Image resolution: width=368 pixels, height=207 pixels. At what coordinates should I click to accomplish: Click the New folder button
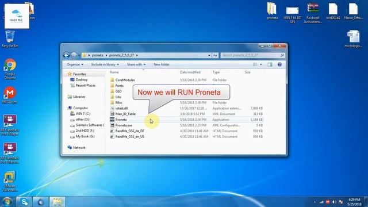coord(162,64)
